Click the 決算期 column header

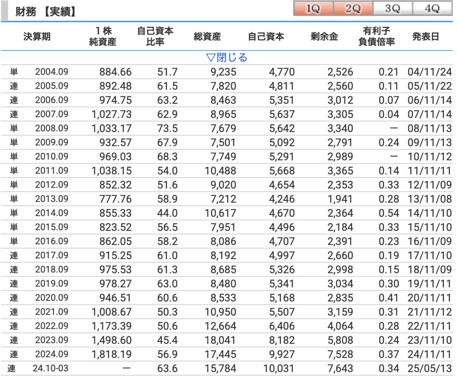(37, 37)
